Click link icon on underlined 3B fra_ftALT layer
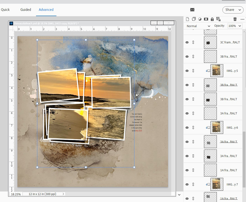 click(193, 85)
